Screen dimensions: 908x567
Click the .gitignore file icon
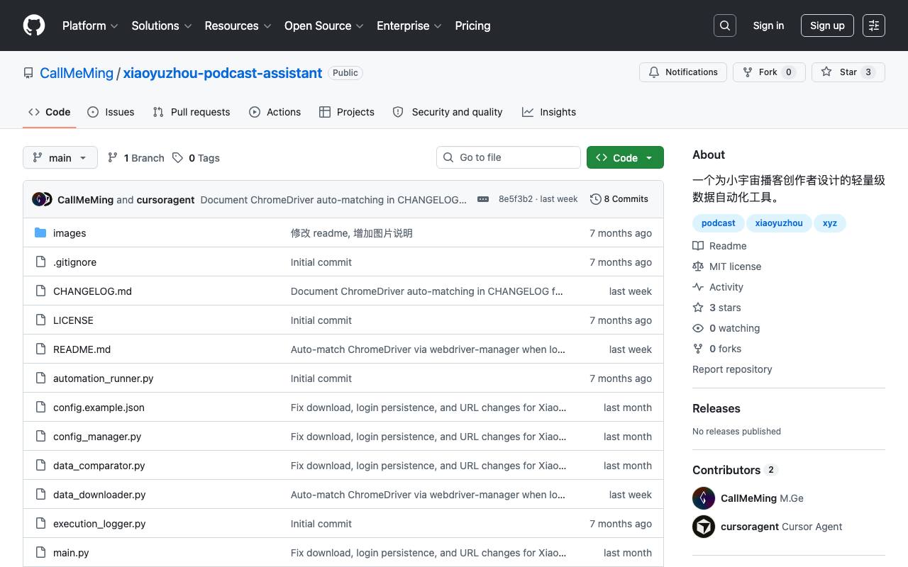coord(40,262)
